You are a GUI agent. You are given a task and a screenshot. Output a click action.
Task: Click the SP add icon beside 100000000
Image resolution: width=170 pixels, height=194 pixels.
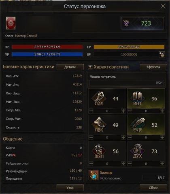click(x=162, y=54)
